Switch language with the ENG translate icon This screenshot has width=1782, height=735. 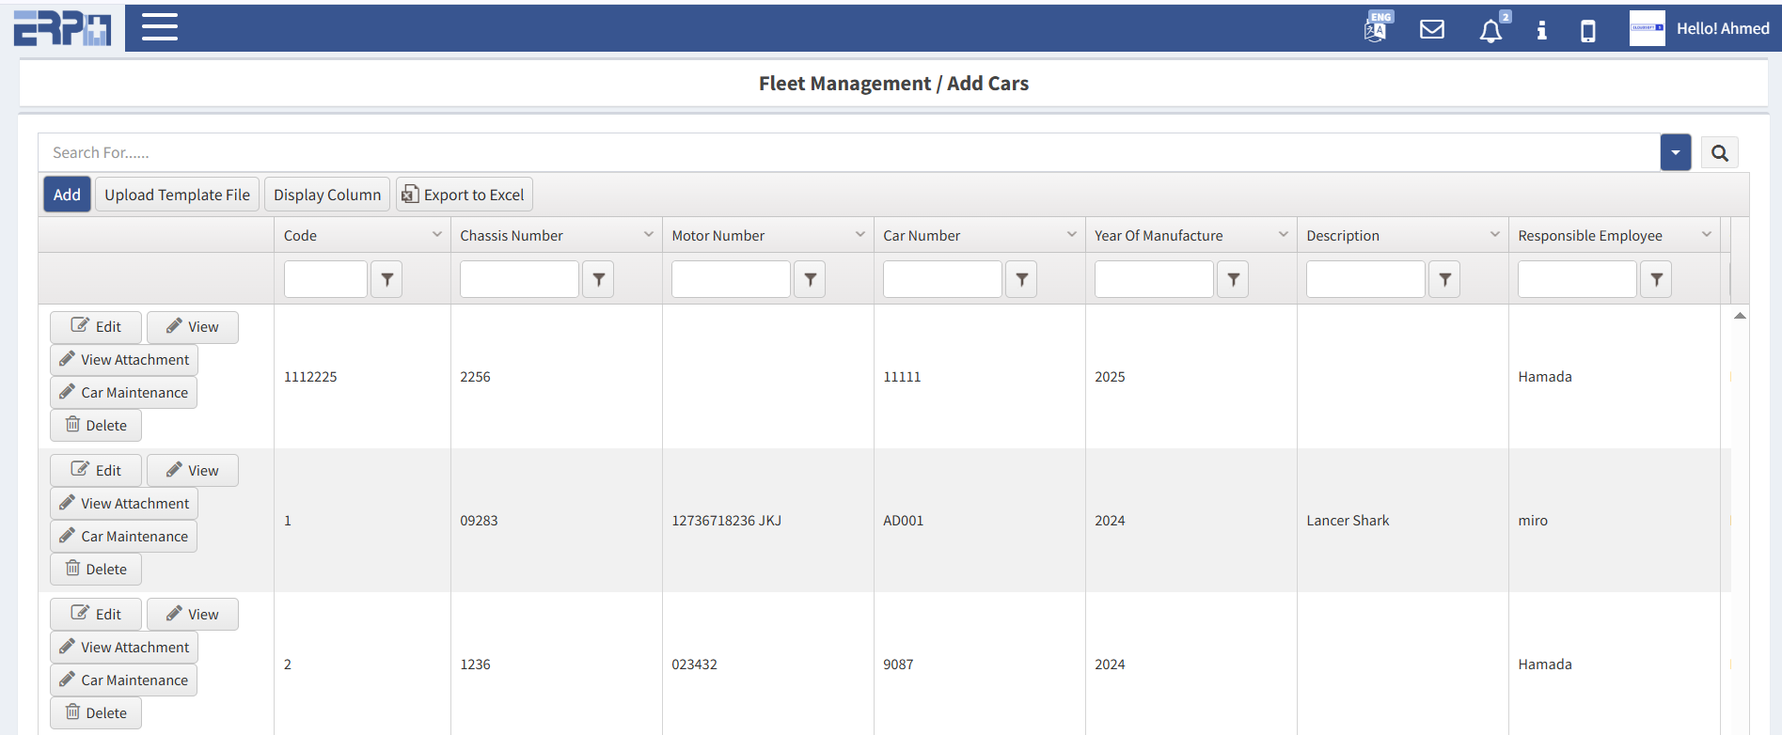[1376, 28]
